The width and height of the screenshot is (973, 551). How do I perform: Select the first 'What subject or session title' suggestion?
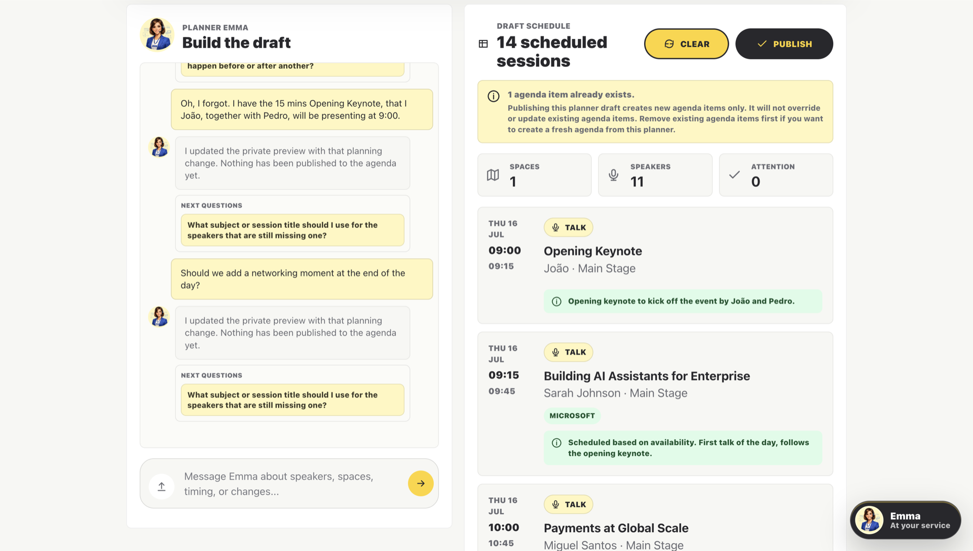[292, 230]
